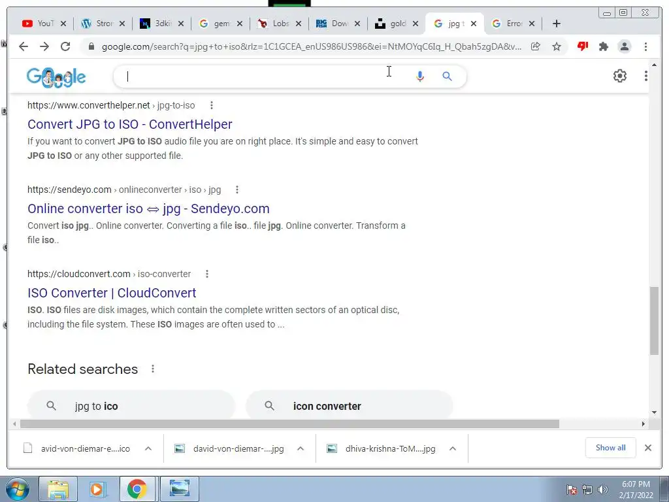Open the photo viewer taskbar window
This screenshot has height=502, width=669.
click(180, 489)
